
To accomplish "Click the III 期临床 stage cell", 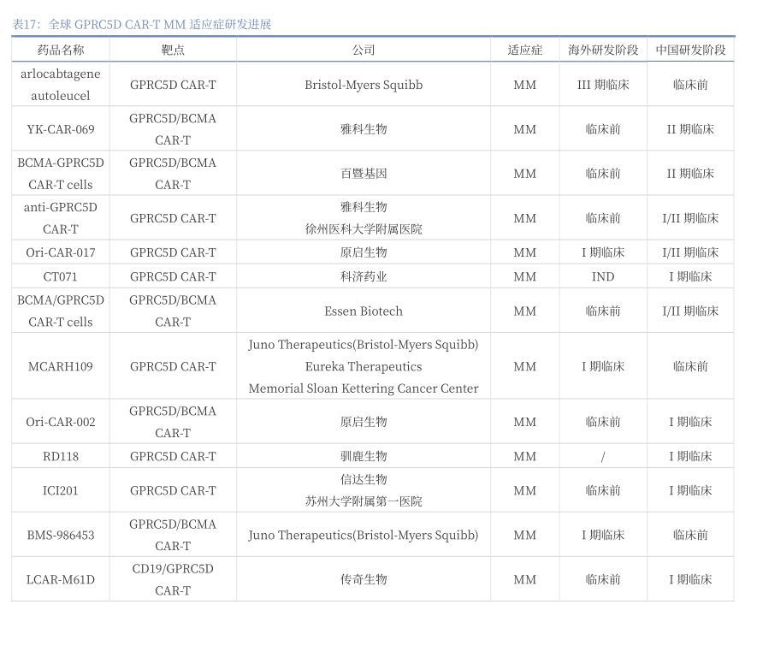I will click(603, 85).
